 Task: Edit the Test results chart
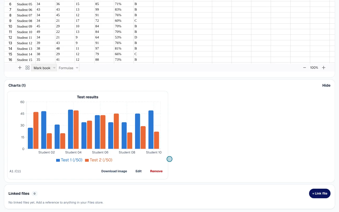[139, 171]
